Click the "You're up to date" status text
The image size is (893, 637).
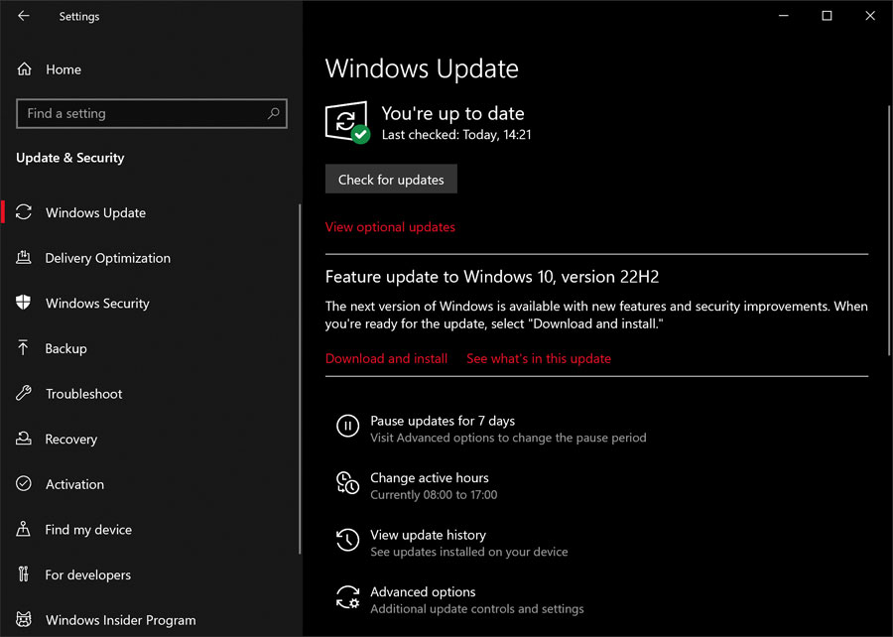tap(452, 113)
